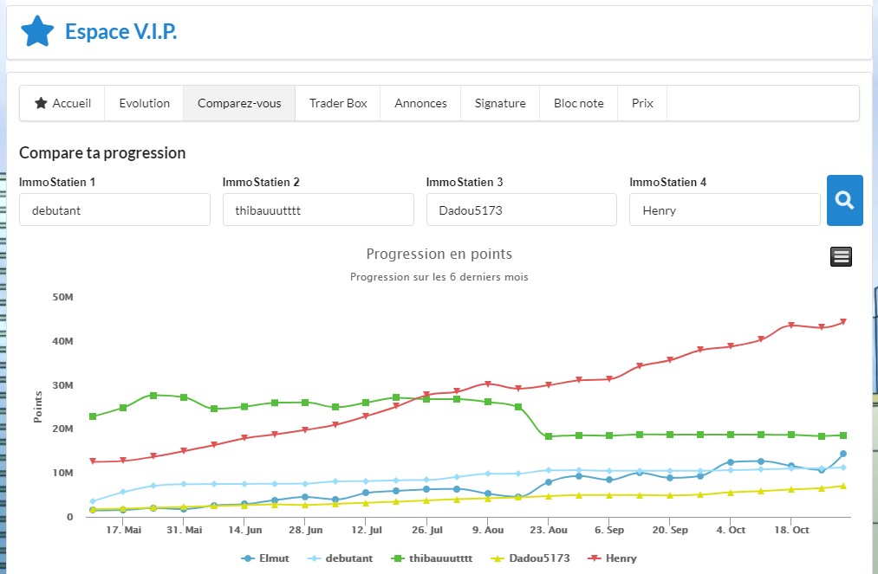Open the Evolution tab
Viewport: 878px width, 574px height.
[144, 103]
